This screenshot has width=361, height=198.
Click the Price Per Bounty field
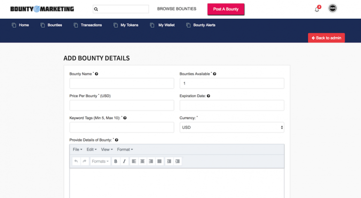coord(122,105)
